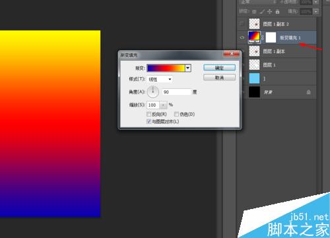Open the 样式(T) style dropdown
This screenshot has width=330, height=238.
160,79
